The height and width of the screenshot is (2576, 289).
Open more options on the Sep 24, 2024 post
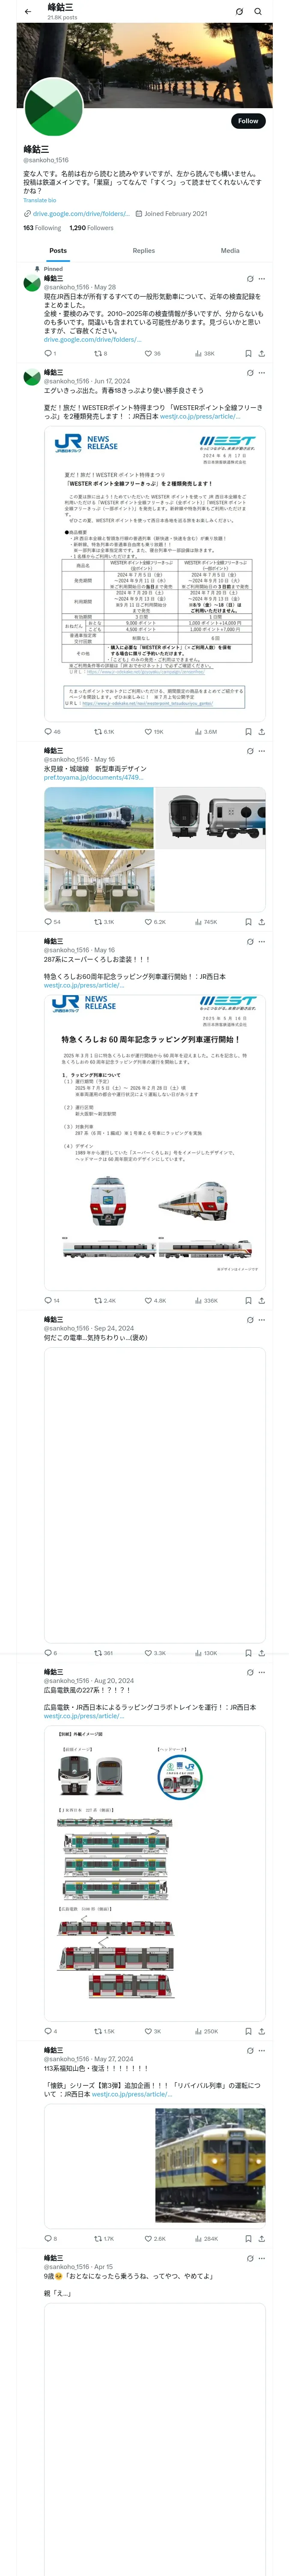[x=262, y=1320]
